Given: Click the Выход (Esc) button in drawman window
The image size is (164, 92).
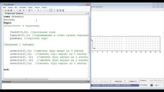Looking at the screenshot, I should [118, 81].
